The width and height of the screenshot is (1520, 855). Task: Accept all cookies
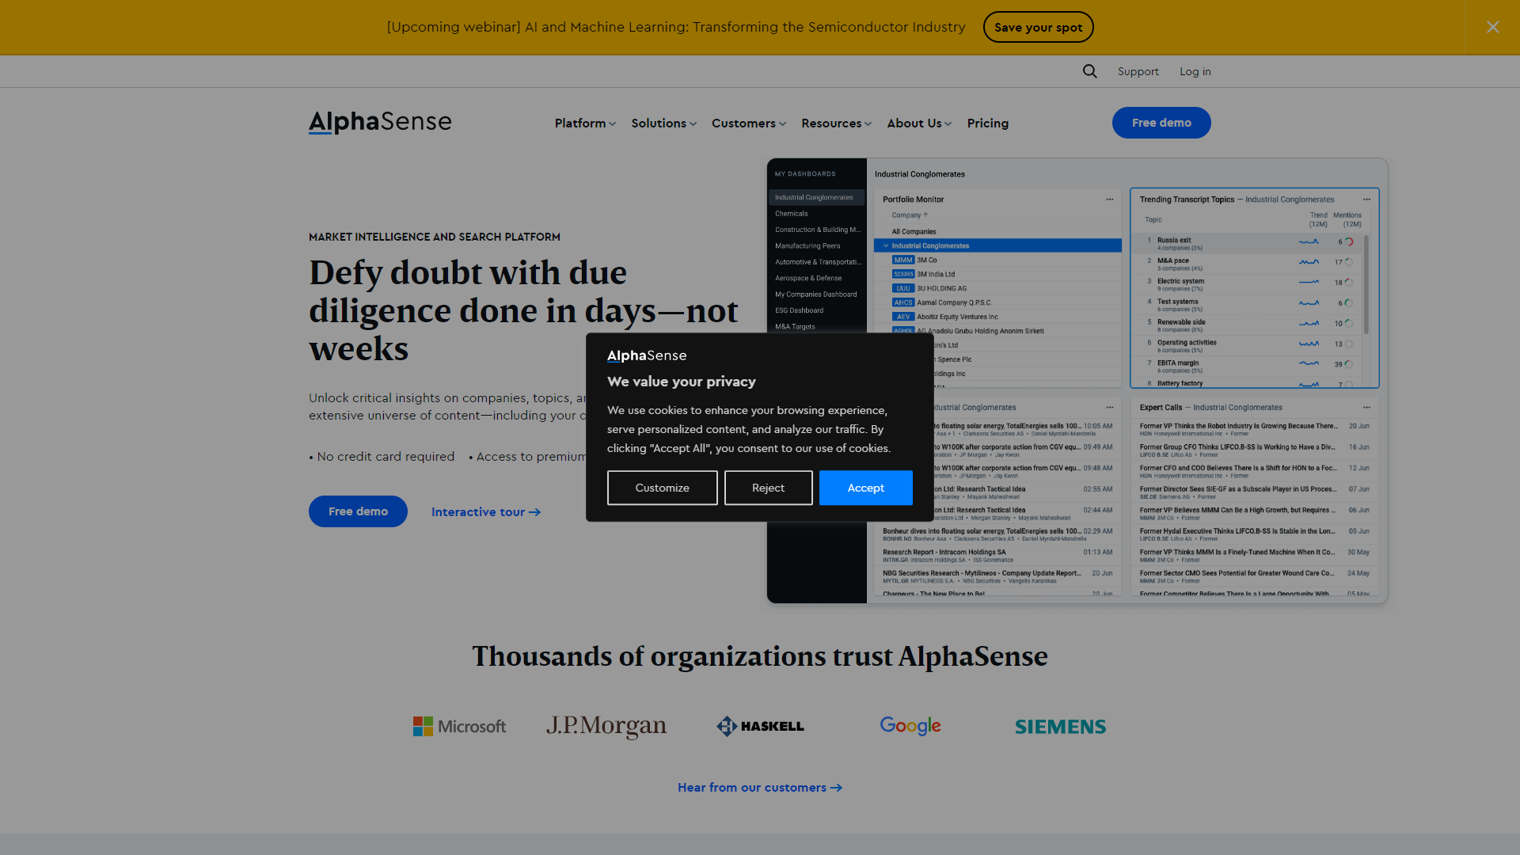(865, 488)
